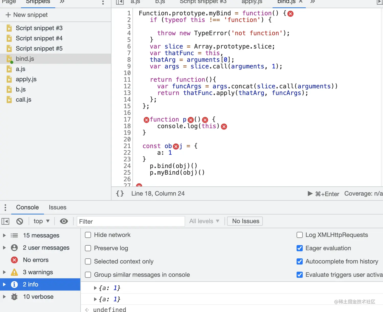Screen dimensions: 383x312
Task: Switch to Script snippet #3 editor tab
Action: click(203, 2)
